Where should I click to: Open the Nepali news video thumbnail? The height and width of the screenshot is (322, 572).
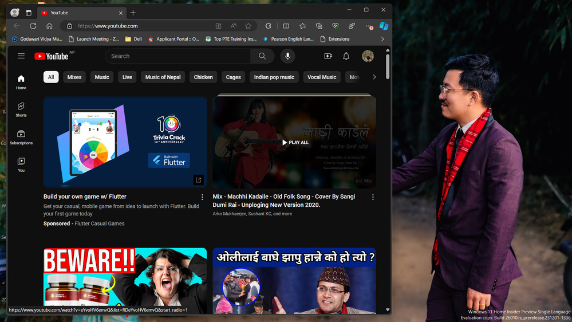coord(294,280)
